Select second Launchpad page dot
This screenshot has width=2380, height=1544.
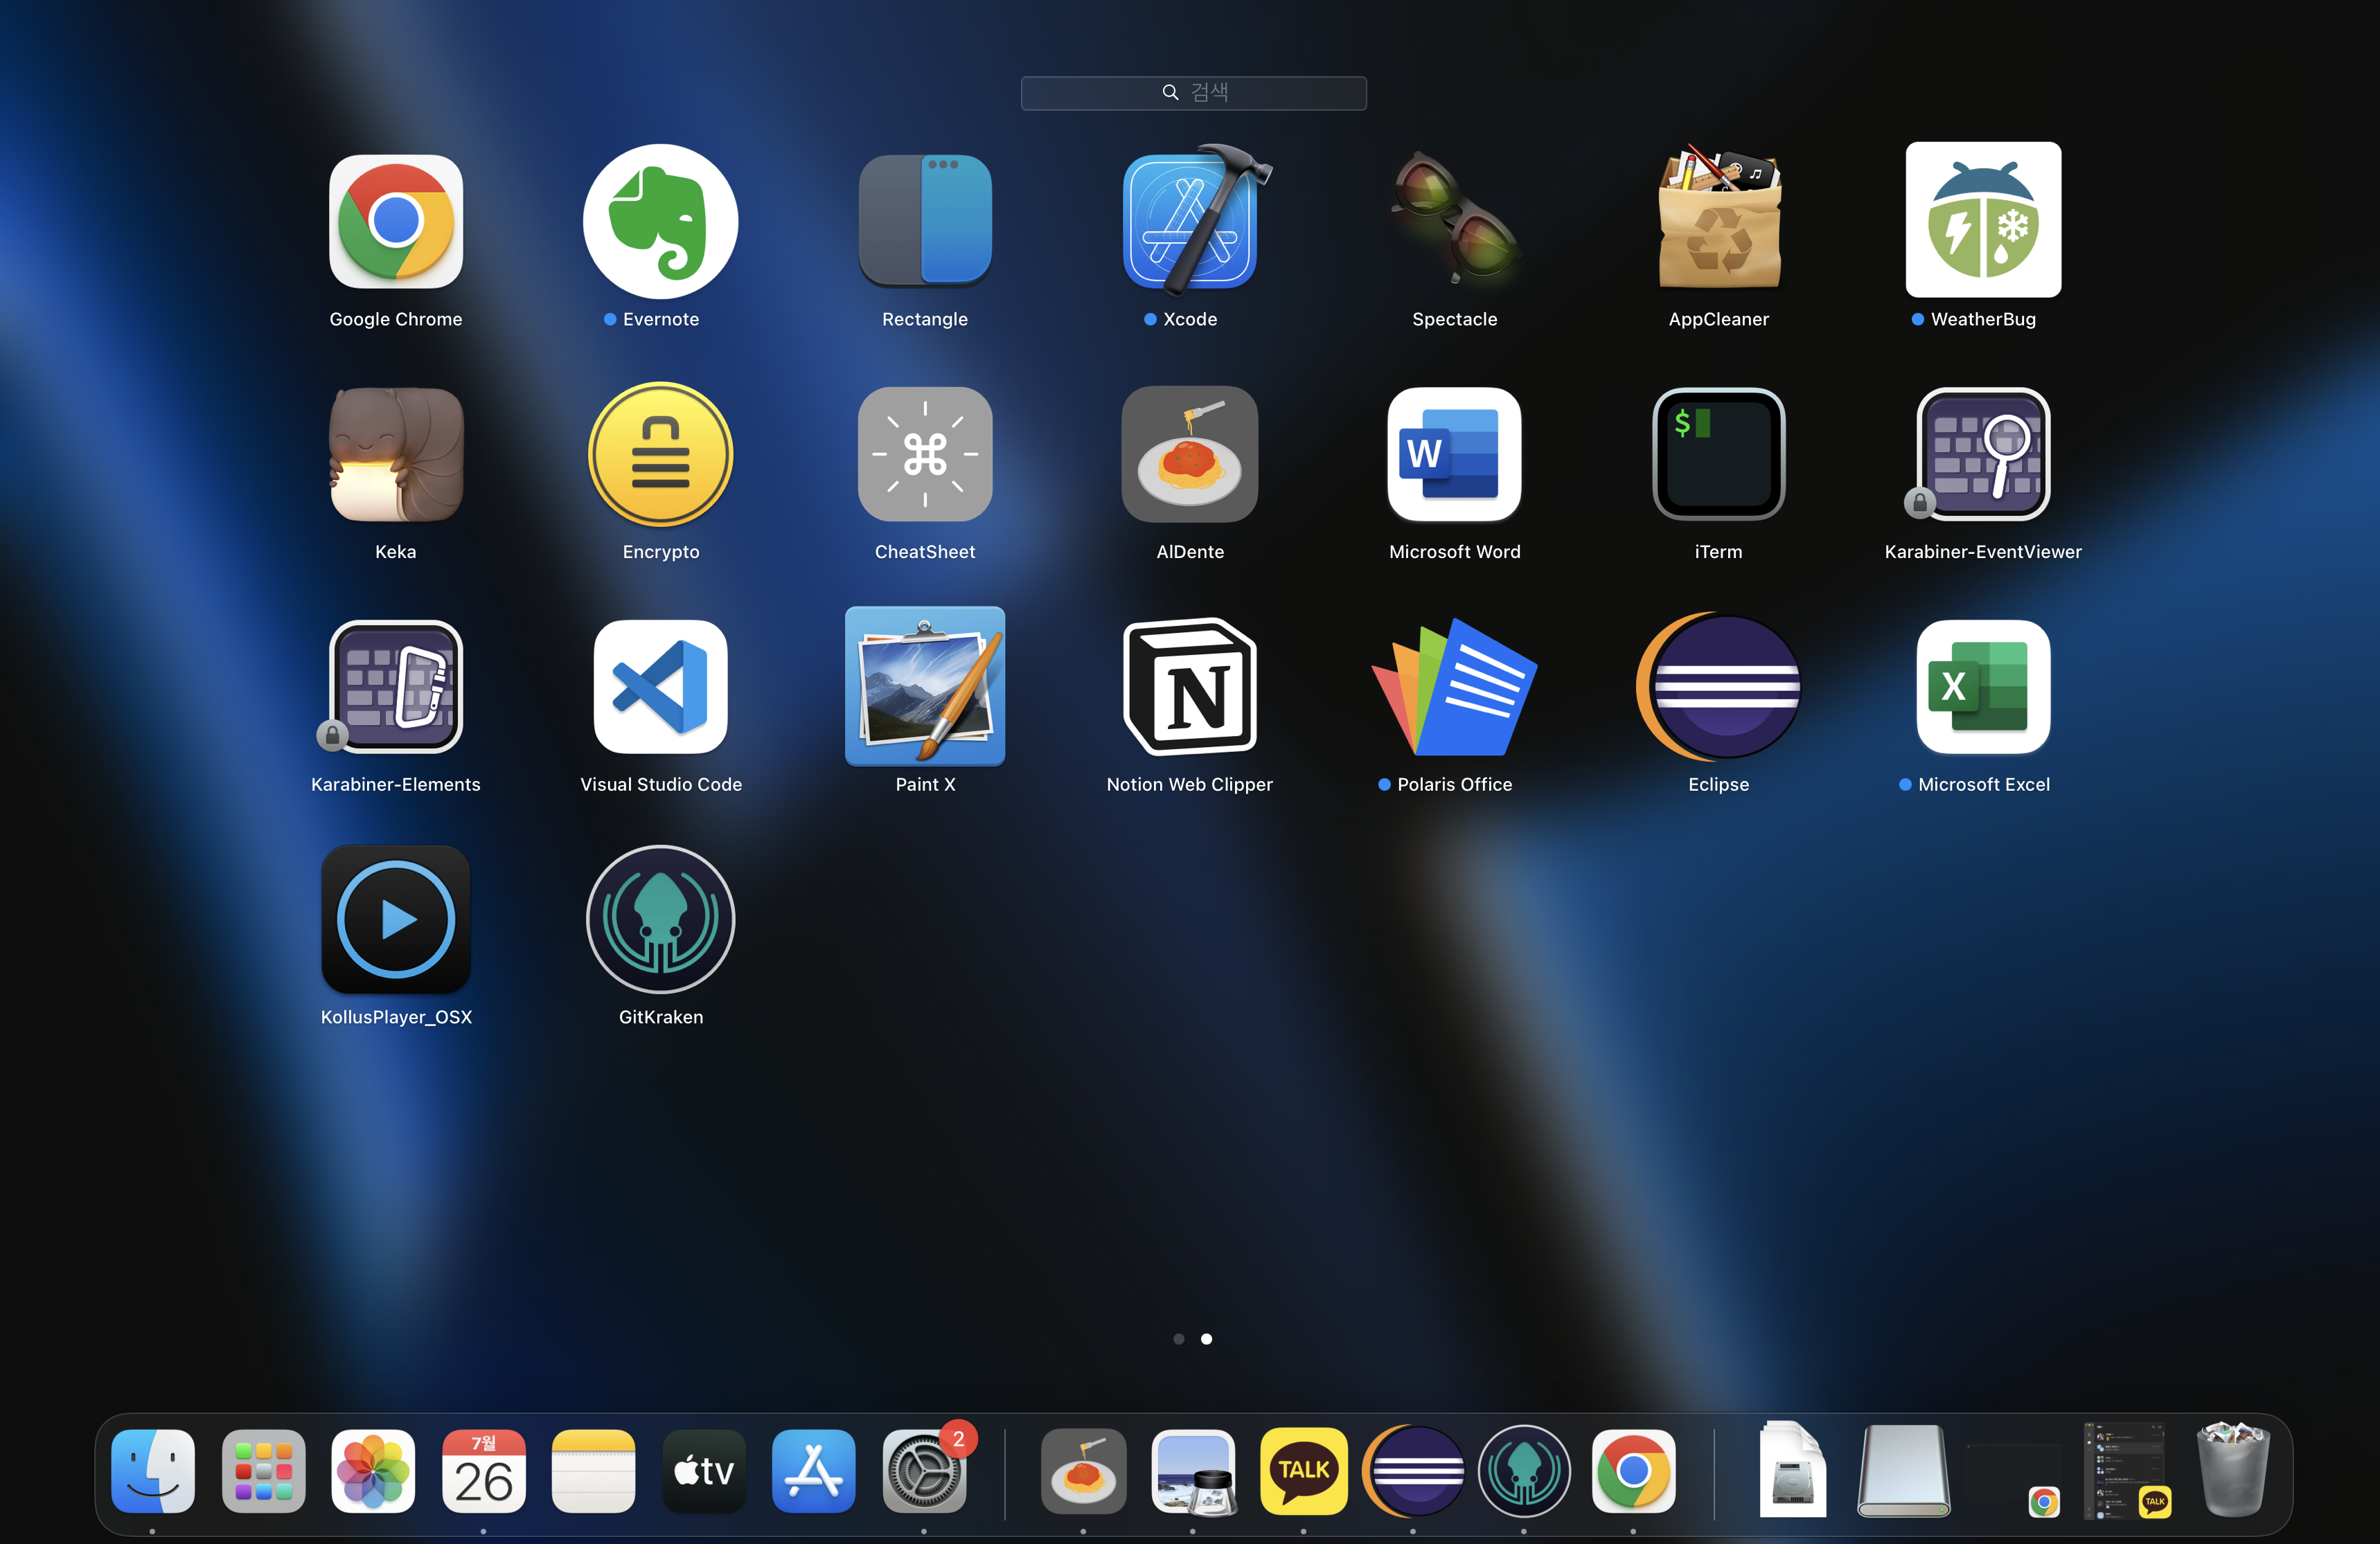(1207, 1339)
